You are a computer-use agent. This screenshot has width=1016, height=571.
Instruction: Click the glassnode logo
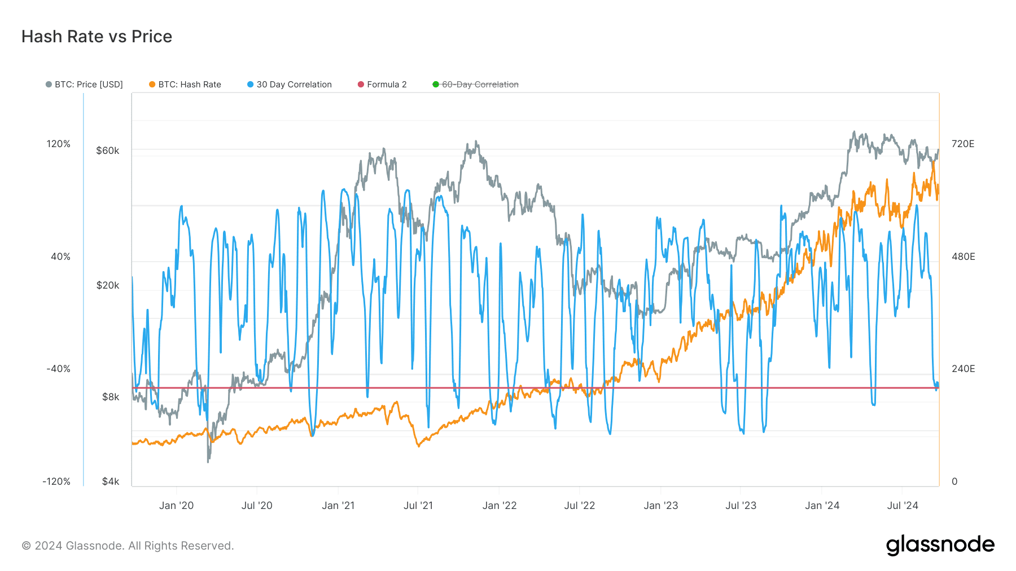tap(940, 545)
